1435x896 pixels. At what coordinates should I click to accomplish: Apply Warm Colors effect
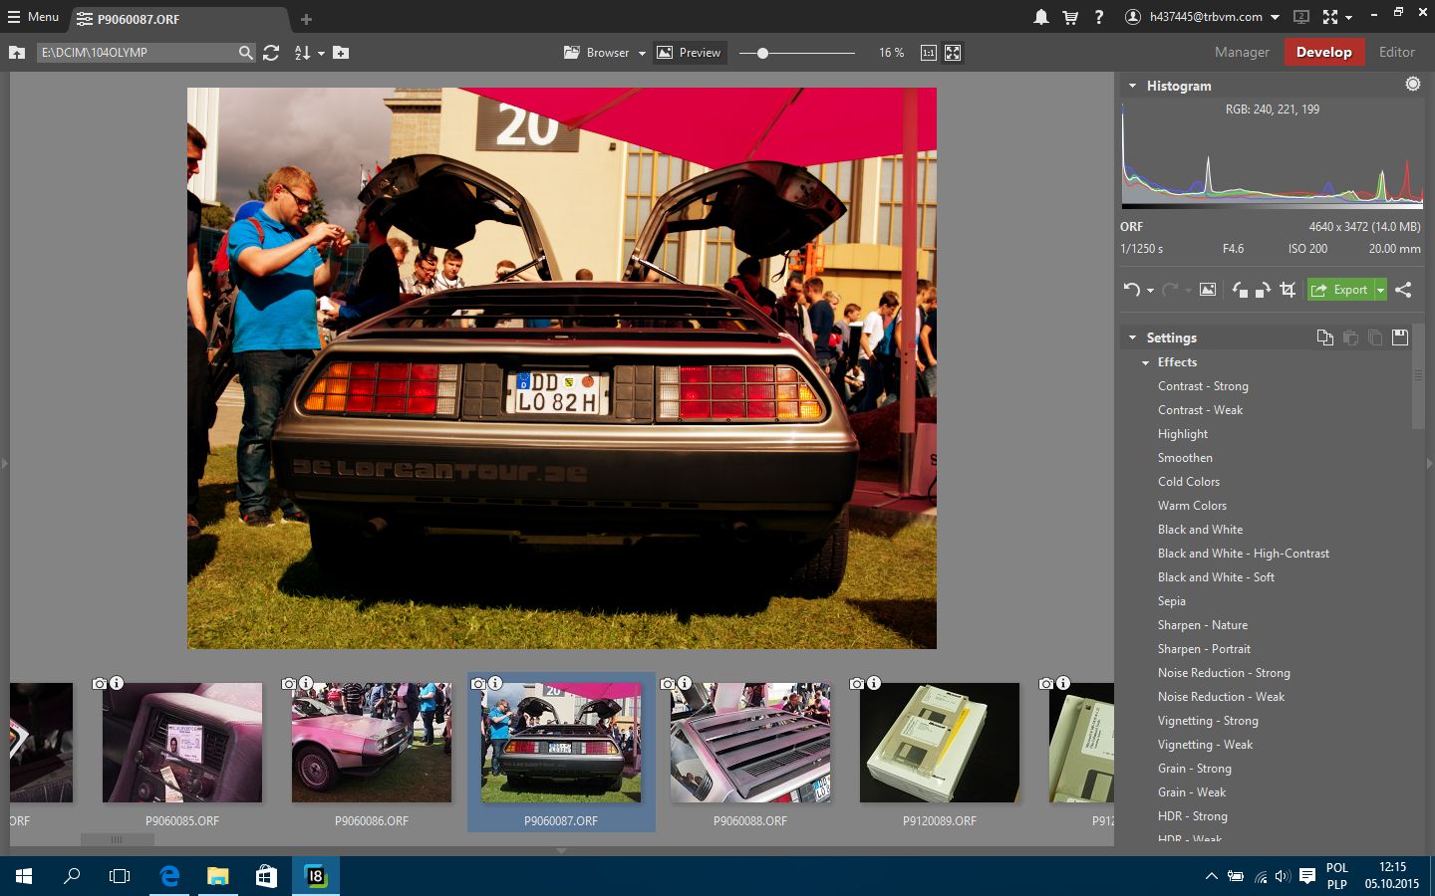[x=1192, y=506]
